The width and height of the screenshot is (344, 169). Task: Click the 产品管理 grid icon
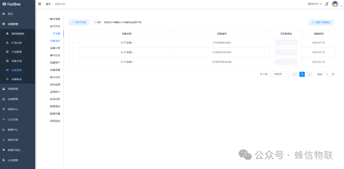tap(7, 52)
